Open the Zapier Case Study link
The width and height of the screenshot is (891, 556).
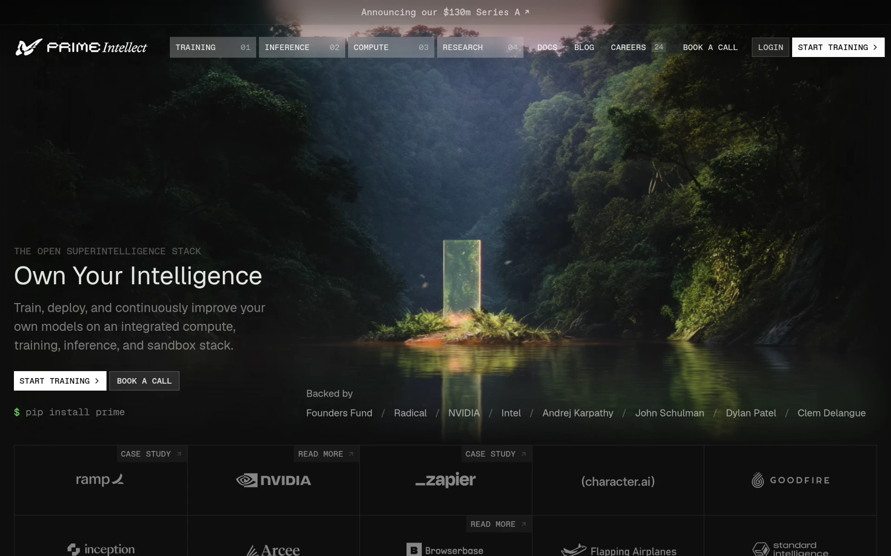[496, 454]
